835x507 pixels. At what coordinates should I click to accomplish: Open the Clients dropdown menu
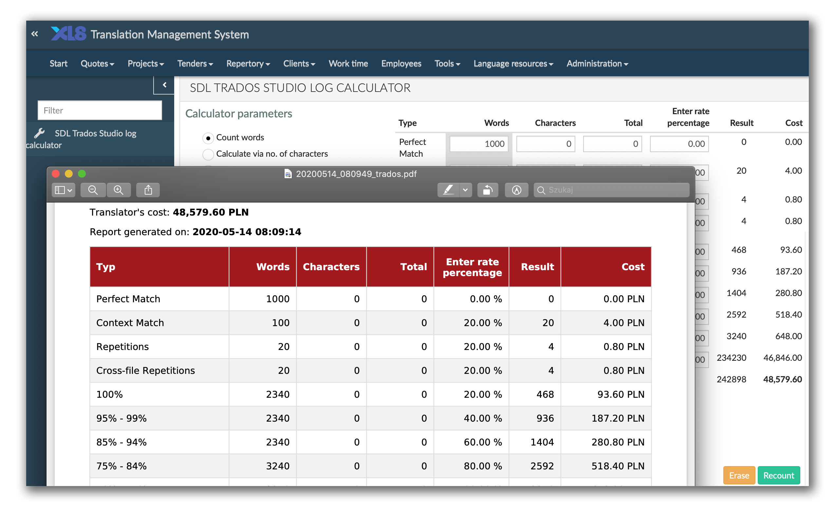(x=299, y=64)
